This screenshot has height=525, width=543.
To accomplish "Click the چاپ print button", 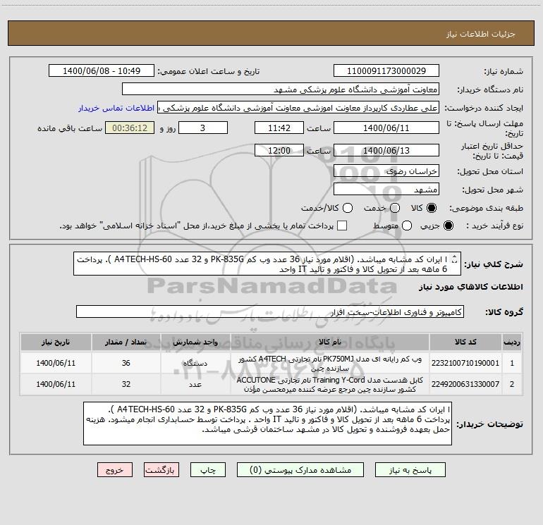I will coord(208,470).
